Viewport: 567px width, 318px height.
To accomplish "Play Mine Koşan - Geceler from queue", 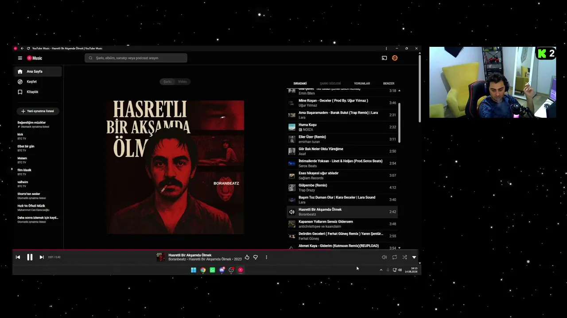I will click(342, 103).
